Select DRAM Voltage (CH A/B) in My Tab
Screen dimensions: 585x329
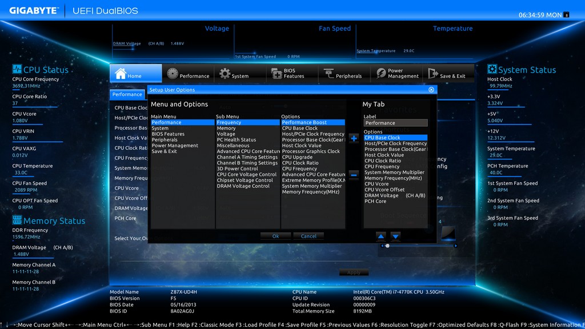395,195
